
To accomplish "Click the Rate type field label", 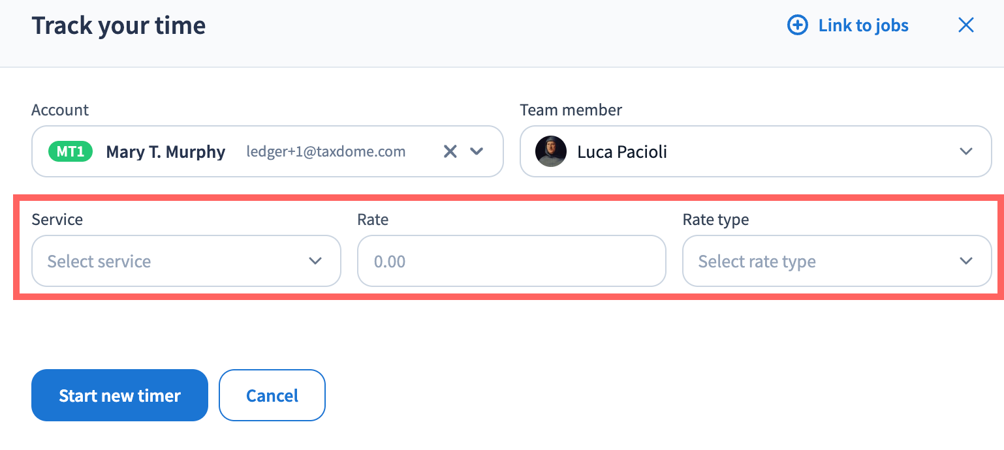I will (715, 220).
